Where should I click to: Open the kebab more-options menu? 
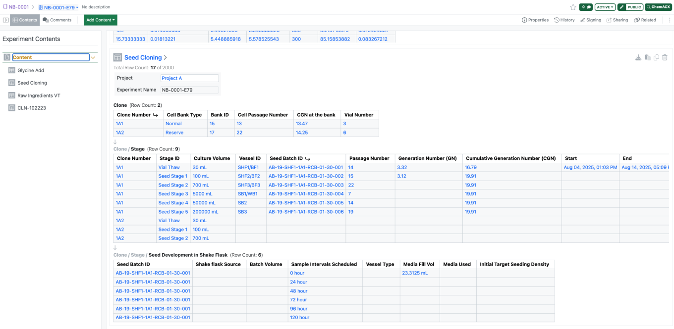(670, 20)
